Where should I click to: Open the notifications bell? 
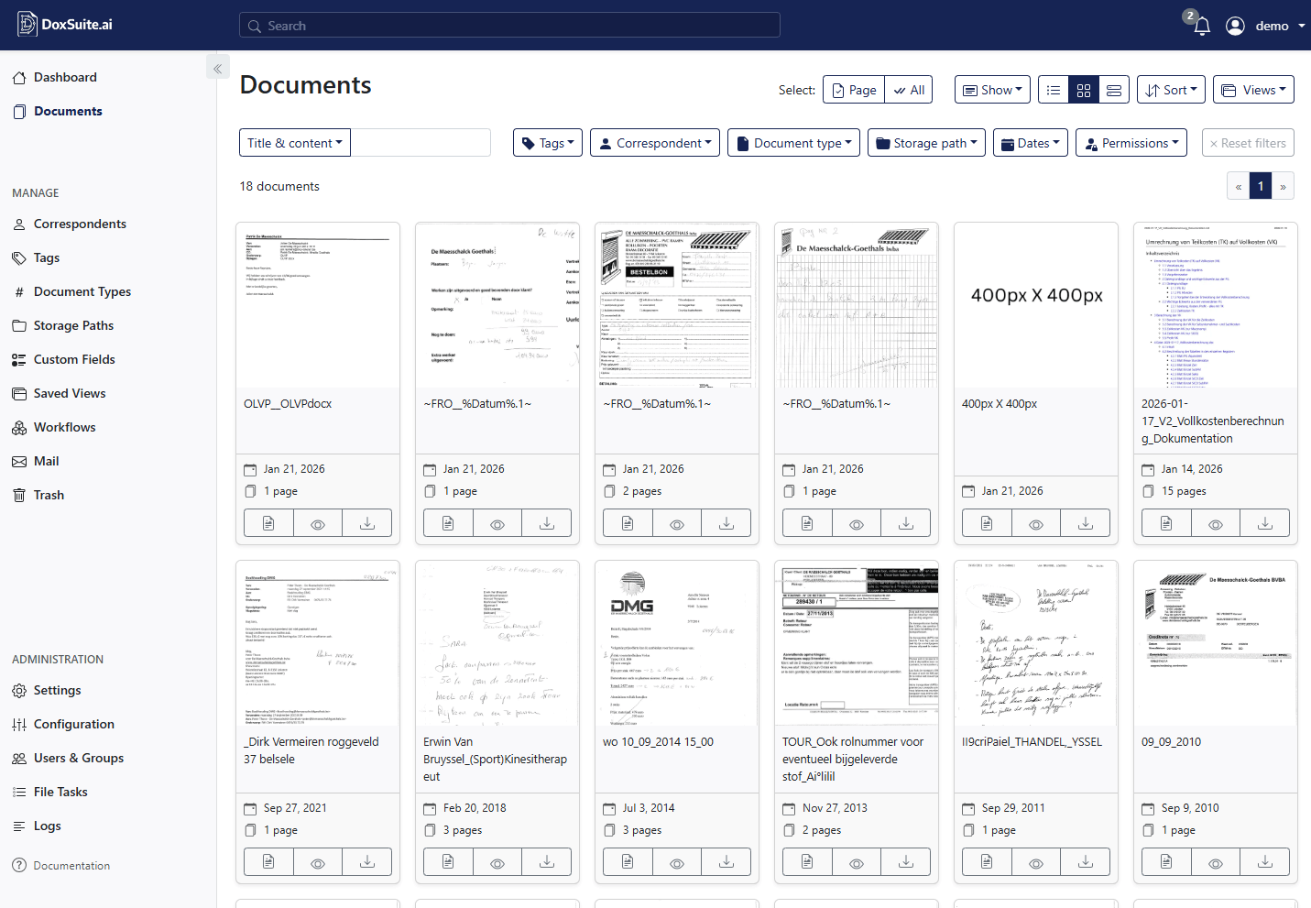click(1202, 26)
